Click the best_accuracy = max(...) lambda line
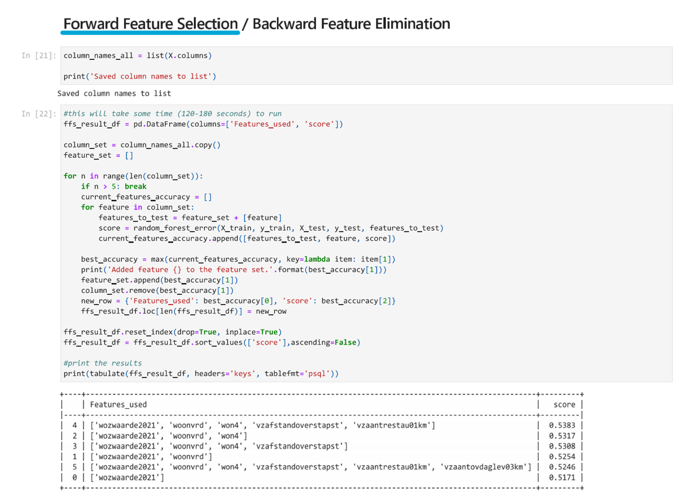The image size is (685, 495). tap(238, 259)
